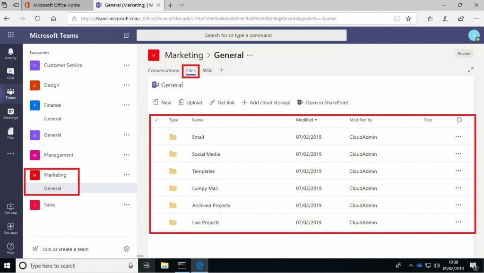Open the Archived Projects folder name
The width and height of the screenshot is (484, 273).
[211, 205]
